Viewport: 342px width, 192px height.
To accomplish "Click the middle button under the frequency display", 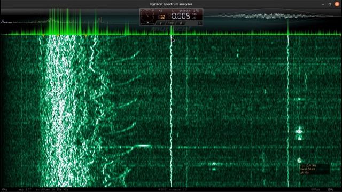I will pyautogui.click(x=171, y=23).
